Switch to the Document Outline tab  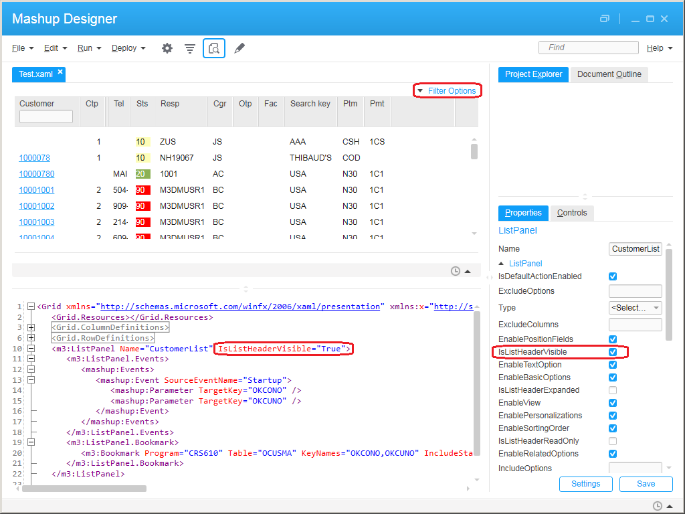(x=609, y=74)
